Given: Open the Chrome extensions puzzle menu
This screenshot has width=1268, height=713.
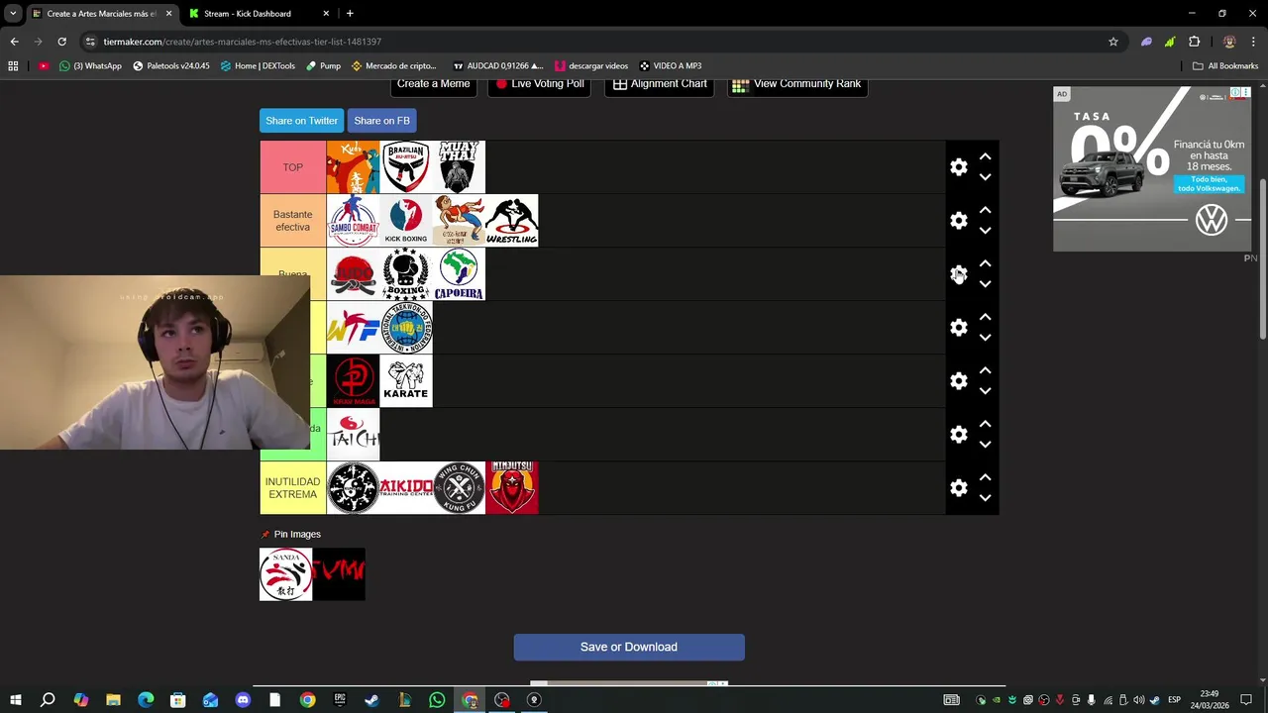Looking at the screenshot, I should coord(1194,42).
